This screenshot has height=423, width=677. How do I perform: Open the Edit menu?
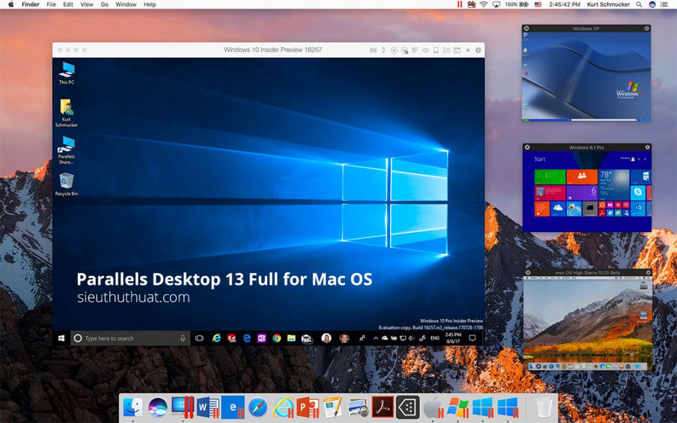[68, 5]
